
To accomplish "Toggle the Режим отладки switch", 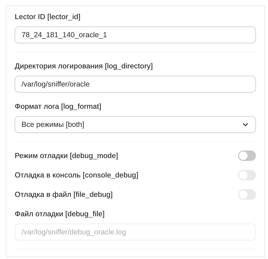I will tap(247, 156).
